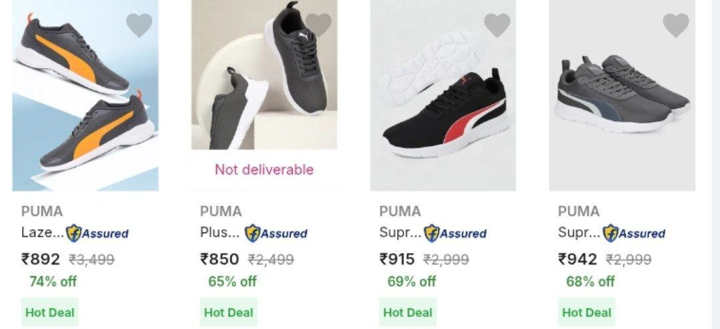Favorite the black and red Puma shoe

[x=497, y=25]
